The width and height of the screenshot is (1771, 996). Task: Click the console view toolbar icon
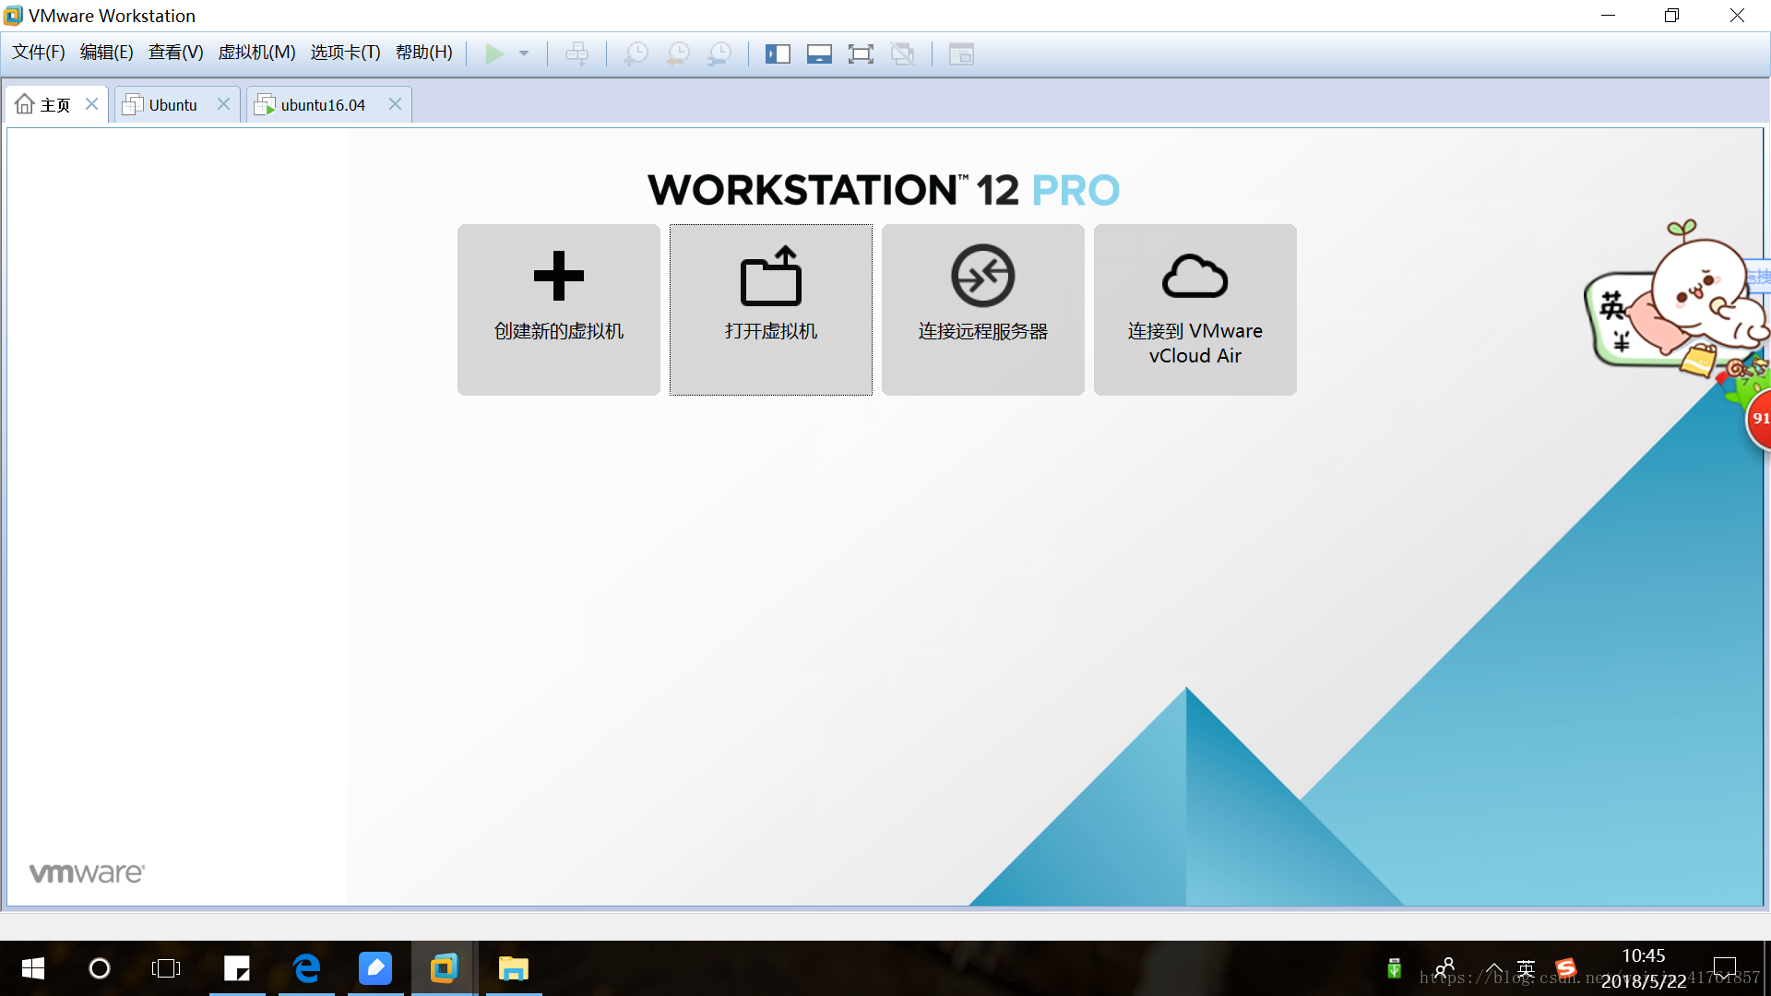[961, 53]
